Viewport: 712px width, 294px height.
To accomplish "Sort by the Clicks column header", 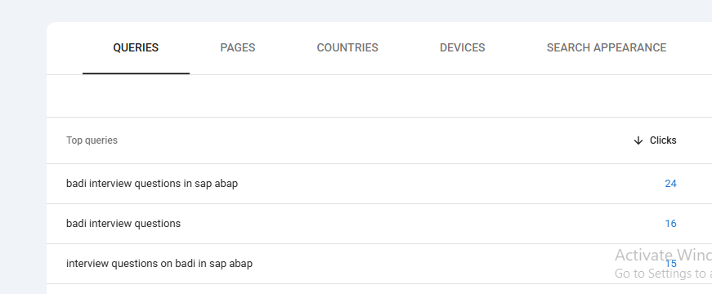I will tap(663, 140).
